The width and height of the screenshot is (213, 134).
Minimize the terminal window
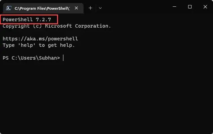[174, 6]
